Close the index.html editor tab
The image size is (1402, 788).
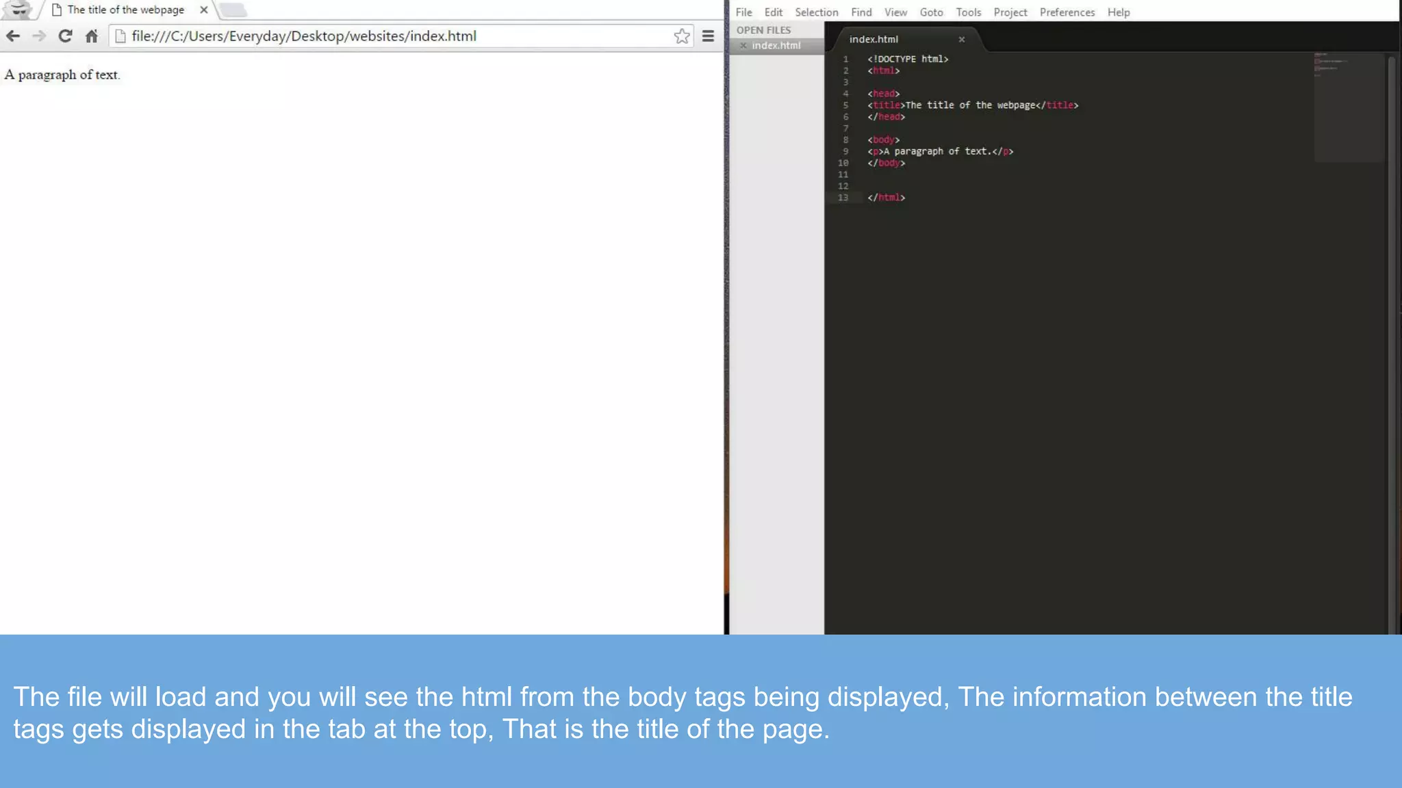[x=961, y=40]
